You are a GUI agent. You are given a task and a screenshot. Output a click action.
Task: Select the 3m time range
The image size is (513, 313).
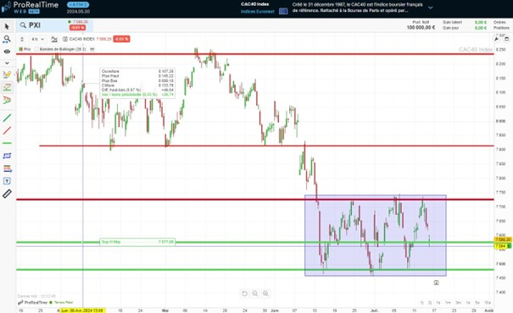pos(458,303)
